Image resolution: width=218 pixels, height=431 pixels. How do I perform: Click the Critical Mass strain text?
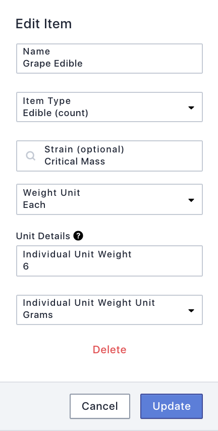tap(75, 161)
